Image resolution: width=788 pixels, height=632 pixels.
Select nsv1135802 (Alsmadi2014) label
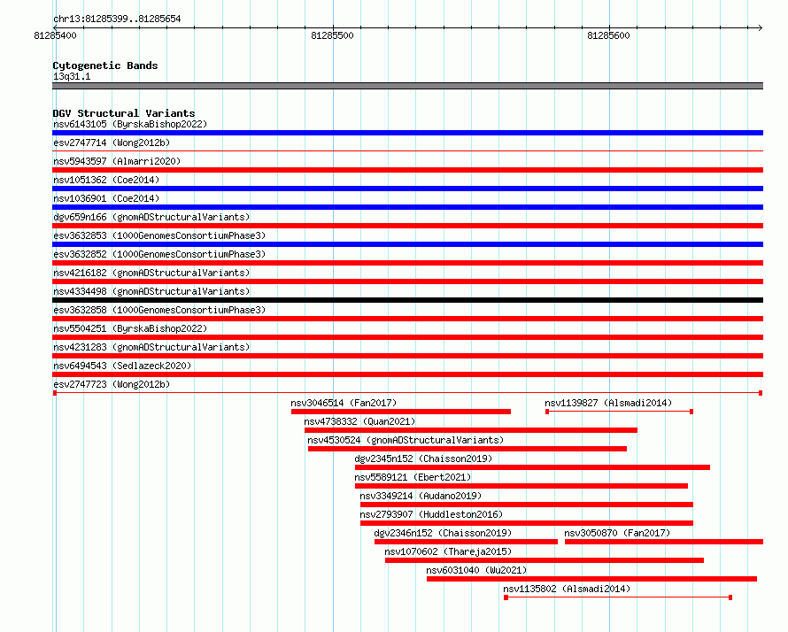click(567, 589)
